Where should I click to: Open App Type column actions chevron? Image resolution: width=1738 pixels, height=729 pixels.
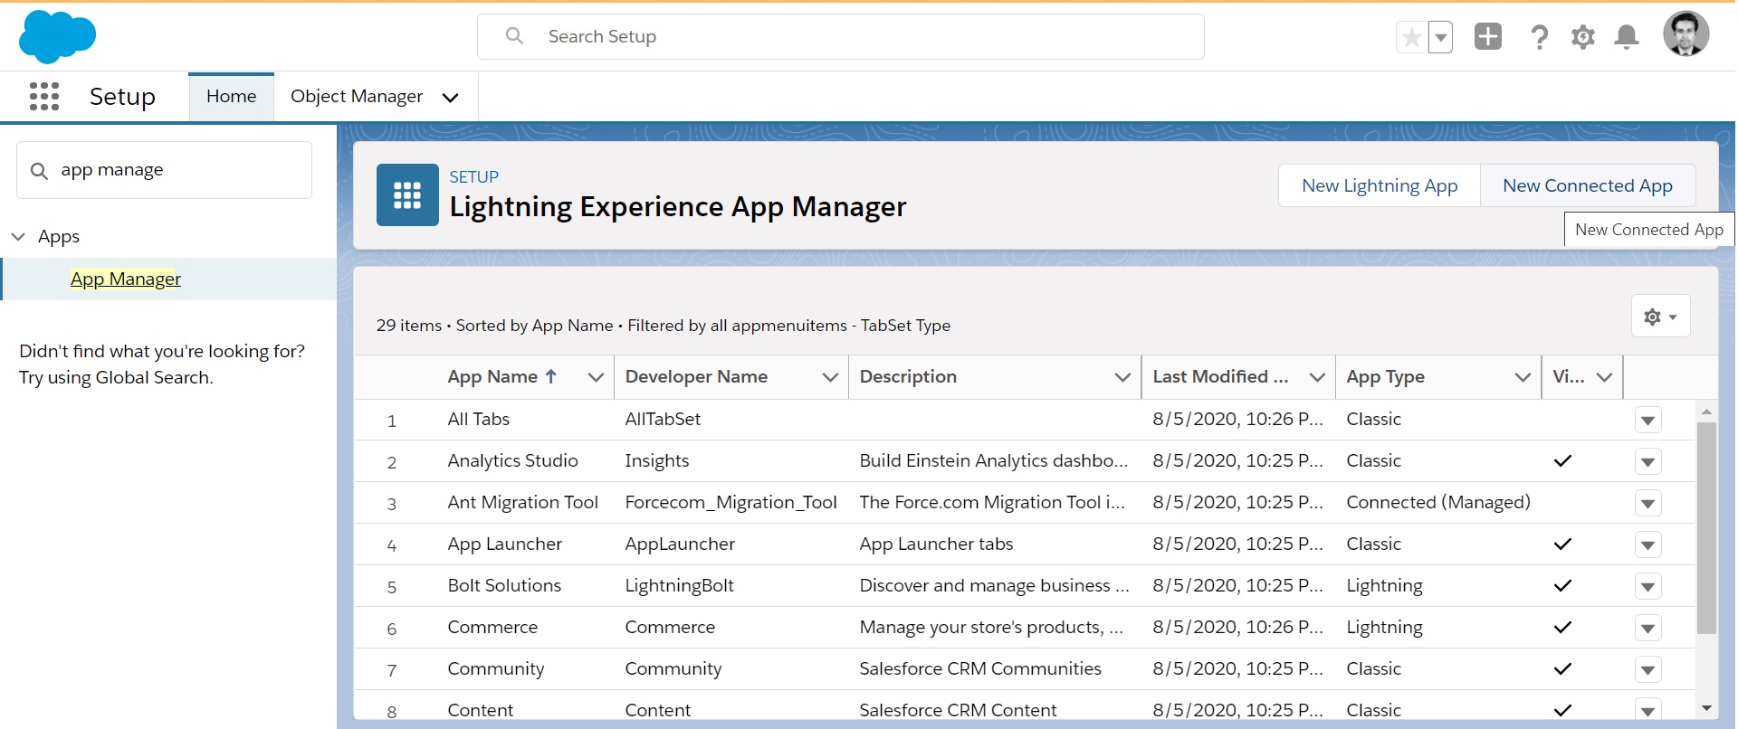(1523, 378)
